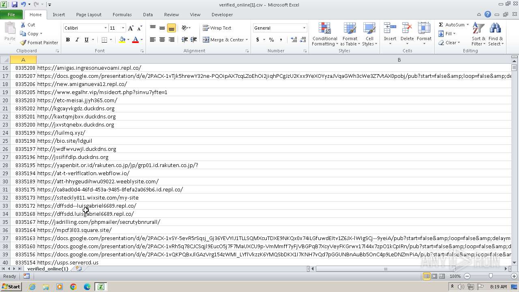Toggle Bold formatting
Image resolution: width=519 pixels, height=292 pixels.
pyautogui.click(x=68, y=40)
